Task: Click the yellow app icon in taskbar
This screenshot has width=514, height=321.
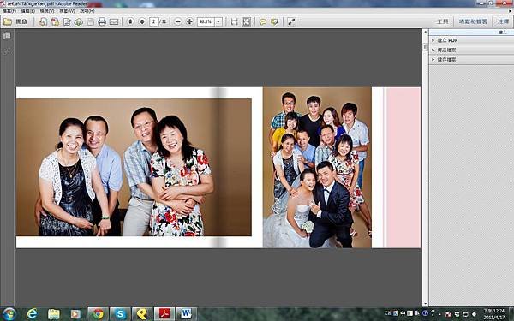Action: 142,314
